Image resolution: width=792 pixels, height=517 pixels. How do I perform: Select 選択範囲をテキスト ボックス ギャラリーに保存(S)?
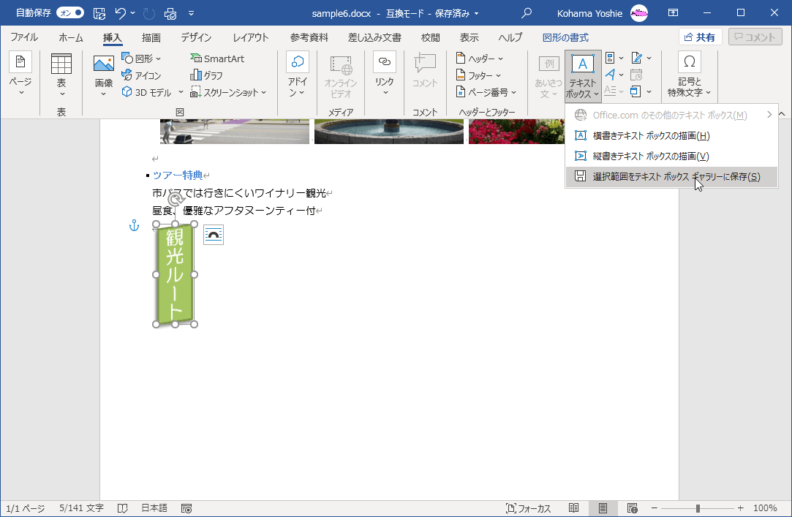pyautogui.click(x=671, y=177)
